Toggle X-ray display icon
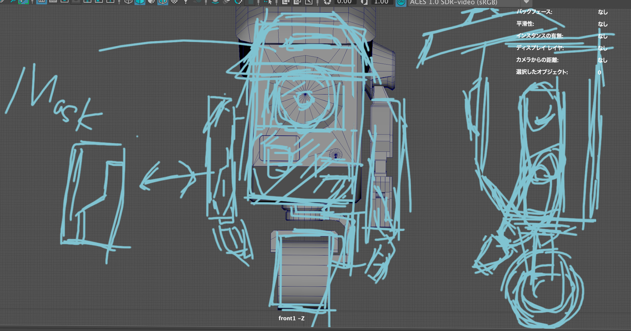Screen dimensions: 631x331 point(286,2)
